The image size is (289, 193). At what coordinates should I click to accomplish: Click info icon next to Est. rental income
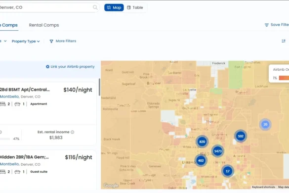pos(73,132)
